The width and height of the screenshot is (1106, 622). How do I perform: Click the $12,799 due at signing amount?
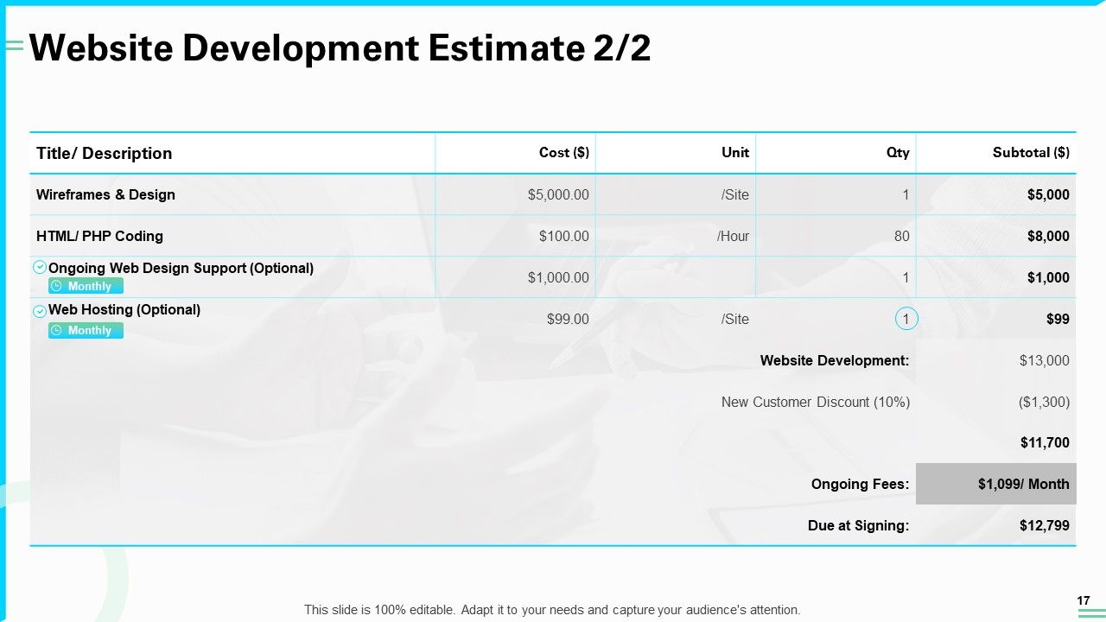coord(1045,525)
